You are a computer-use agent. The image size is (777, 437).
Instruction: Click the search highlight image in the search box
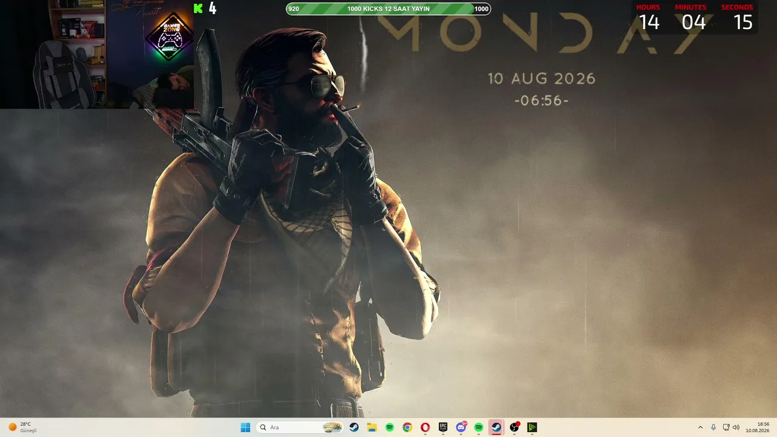click(x=333, y=427)
